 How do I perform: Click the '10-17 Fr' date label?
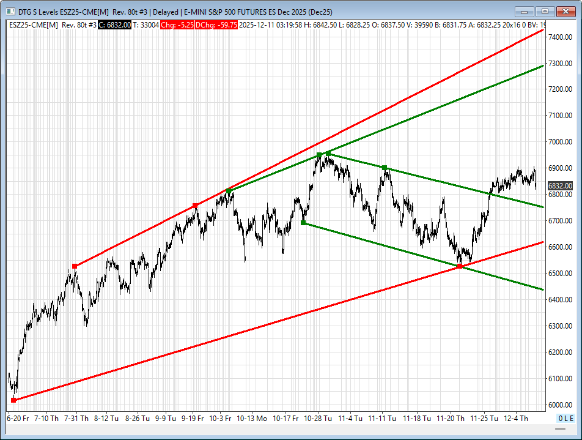[x=285, y=419]
